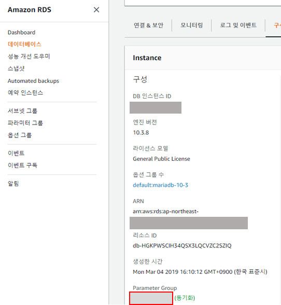Click the engine version 10.3.8
This screenshot has width=281, height=305.
click(141, 133)
